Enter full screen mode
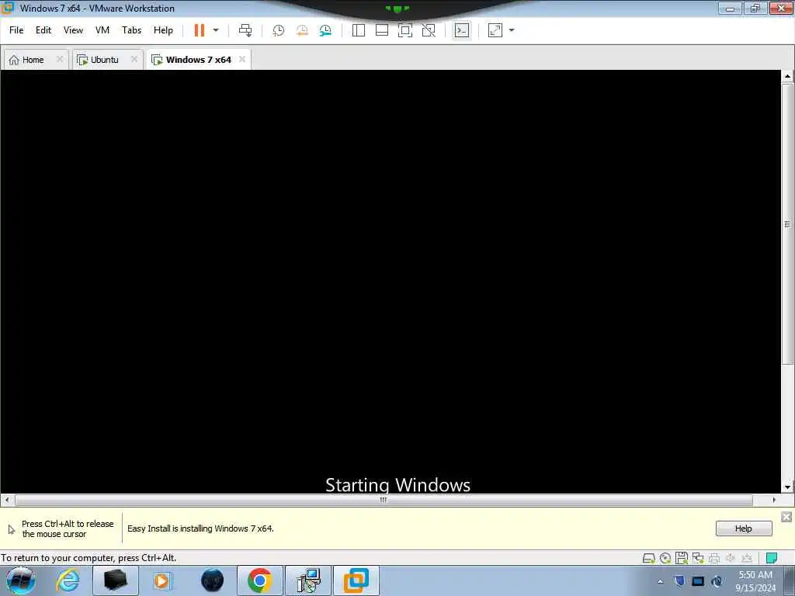Screen dimensions: 795x596 click(x=405, y=30)
